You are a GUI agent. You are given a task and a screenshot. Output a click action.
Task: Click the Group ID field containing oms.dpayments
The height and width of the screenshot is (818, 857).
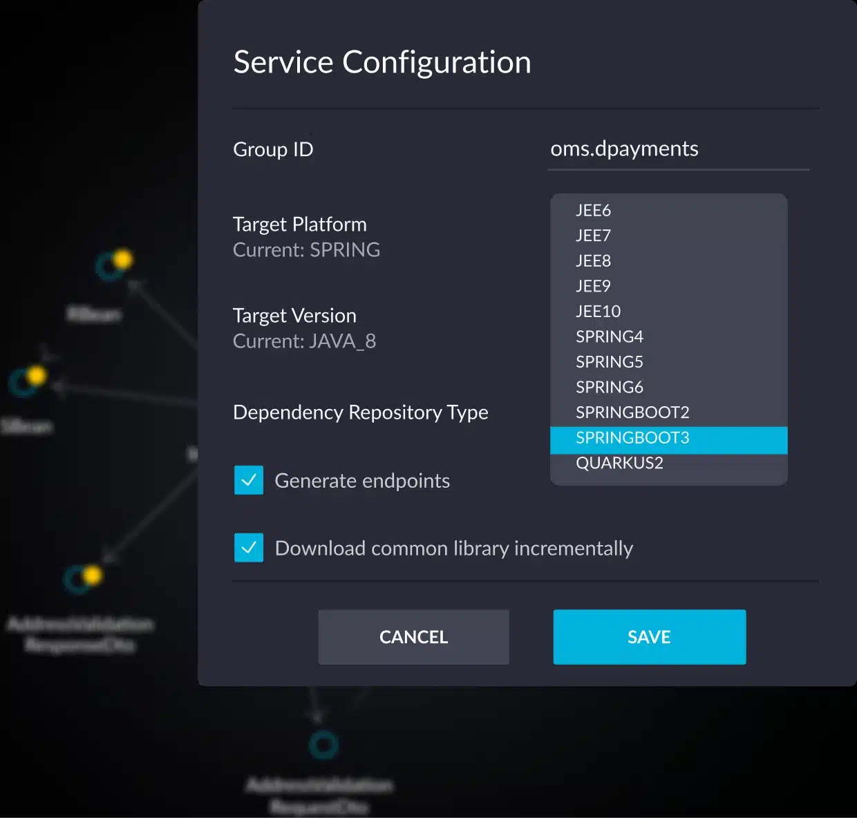click(679, 149)
